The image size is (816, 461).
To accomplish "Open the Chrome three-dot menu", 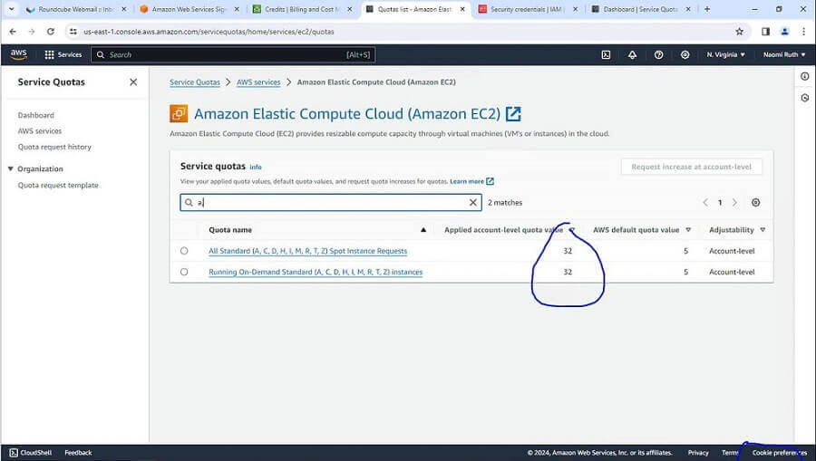I will (x=804, y=32).
